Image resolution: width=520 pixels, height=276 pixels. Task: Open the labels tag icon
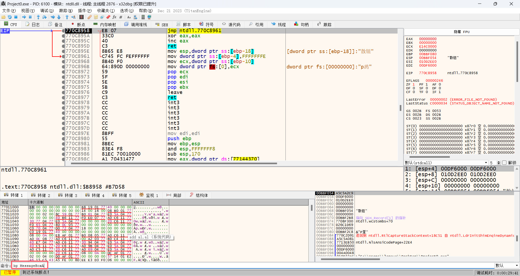[102, 17]
